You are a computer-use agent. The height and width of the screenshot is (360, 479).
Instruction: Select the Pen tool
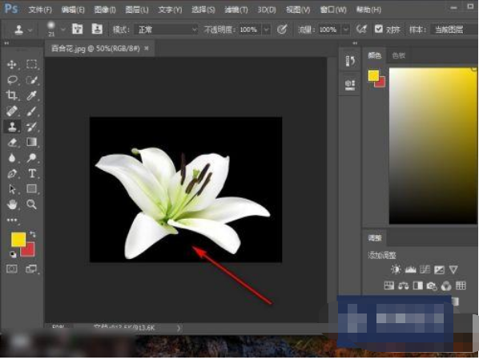12,174
